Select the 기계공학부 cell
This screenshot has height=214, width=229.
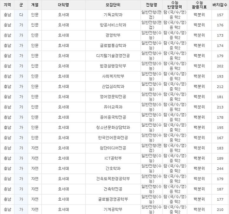[113, 209]
